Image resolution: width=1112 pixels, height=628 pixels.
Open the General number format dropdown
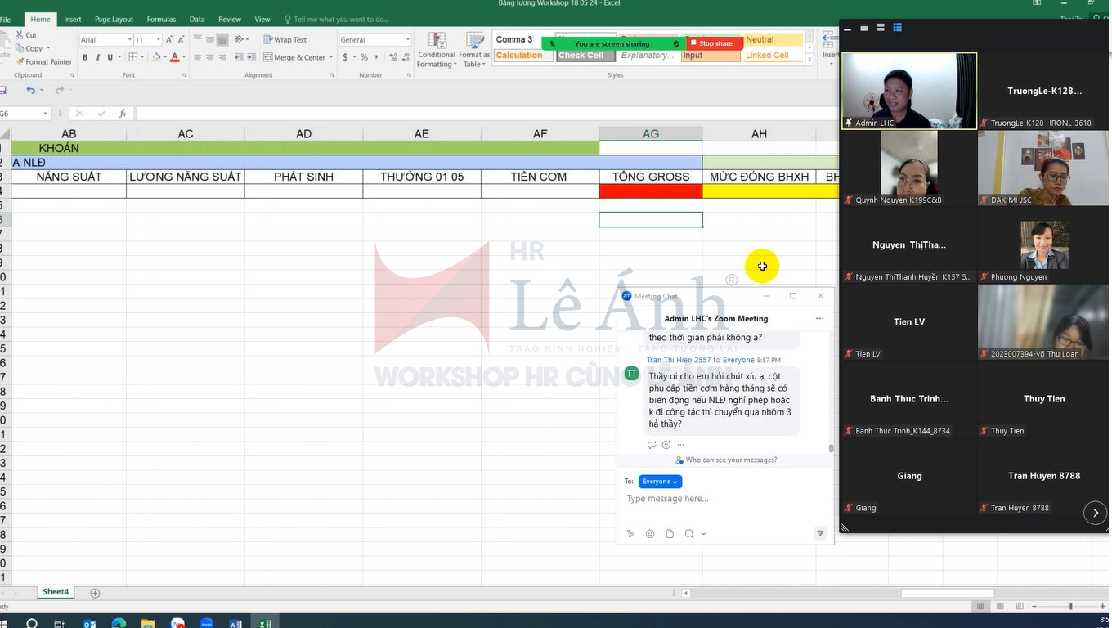click(375, 39)
